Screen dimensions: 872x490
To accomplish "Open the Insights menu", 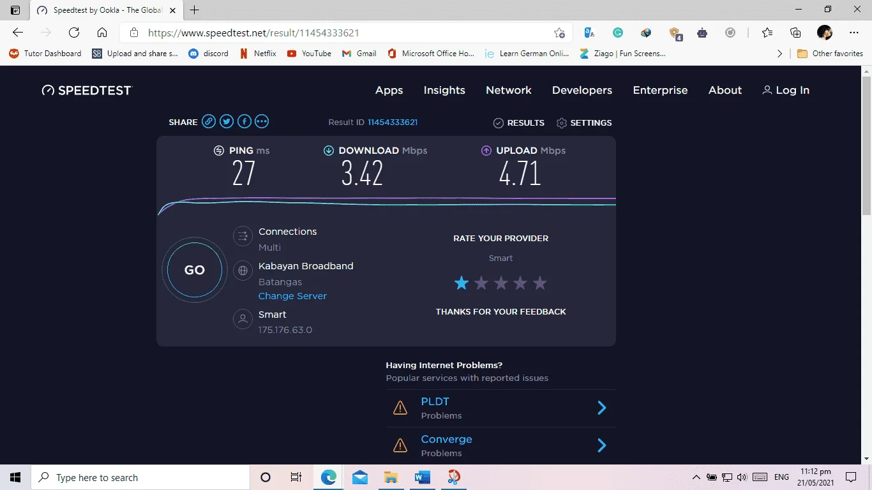I will [444, 90].
